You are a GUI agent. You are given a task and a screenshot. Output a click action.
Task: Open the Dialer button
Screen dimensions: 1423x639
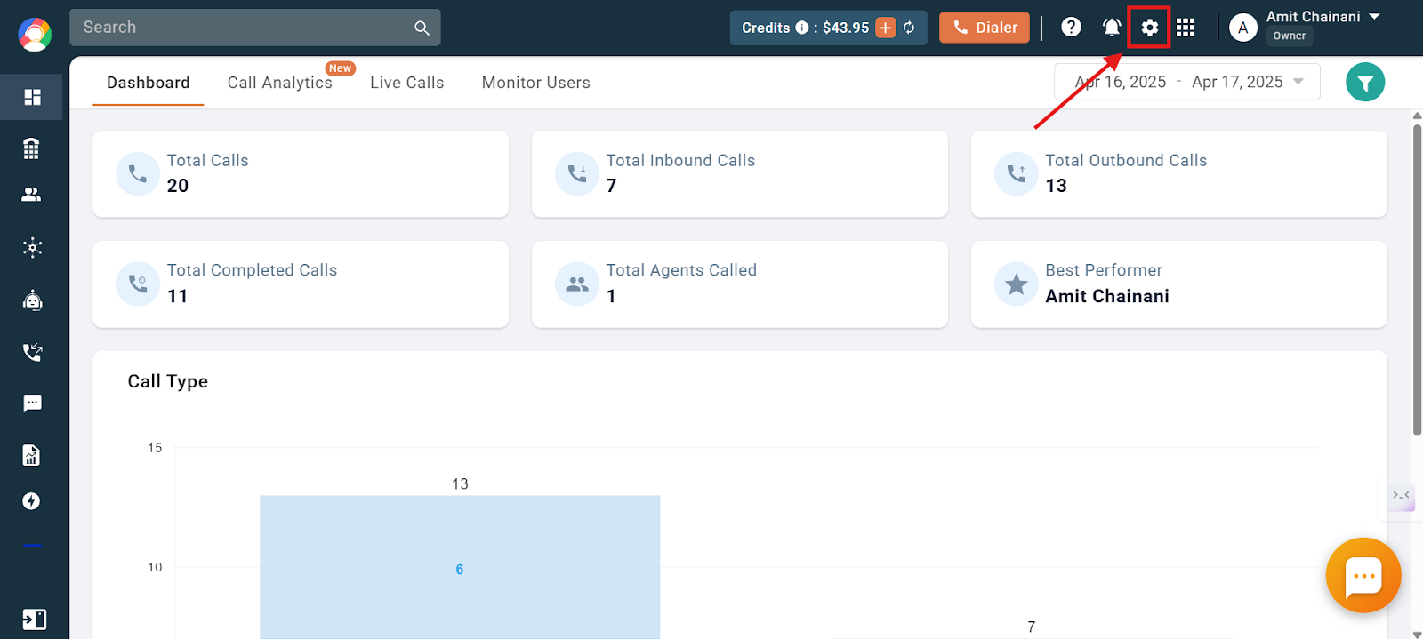tap(985, 28)
